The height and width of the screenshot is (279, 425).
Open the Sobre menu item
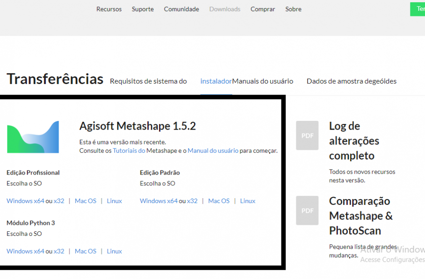293,9
